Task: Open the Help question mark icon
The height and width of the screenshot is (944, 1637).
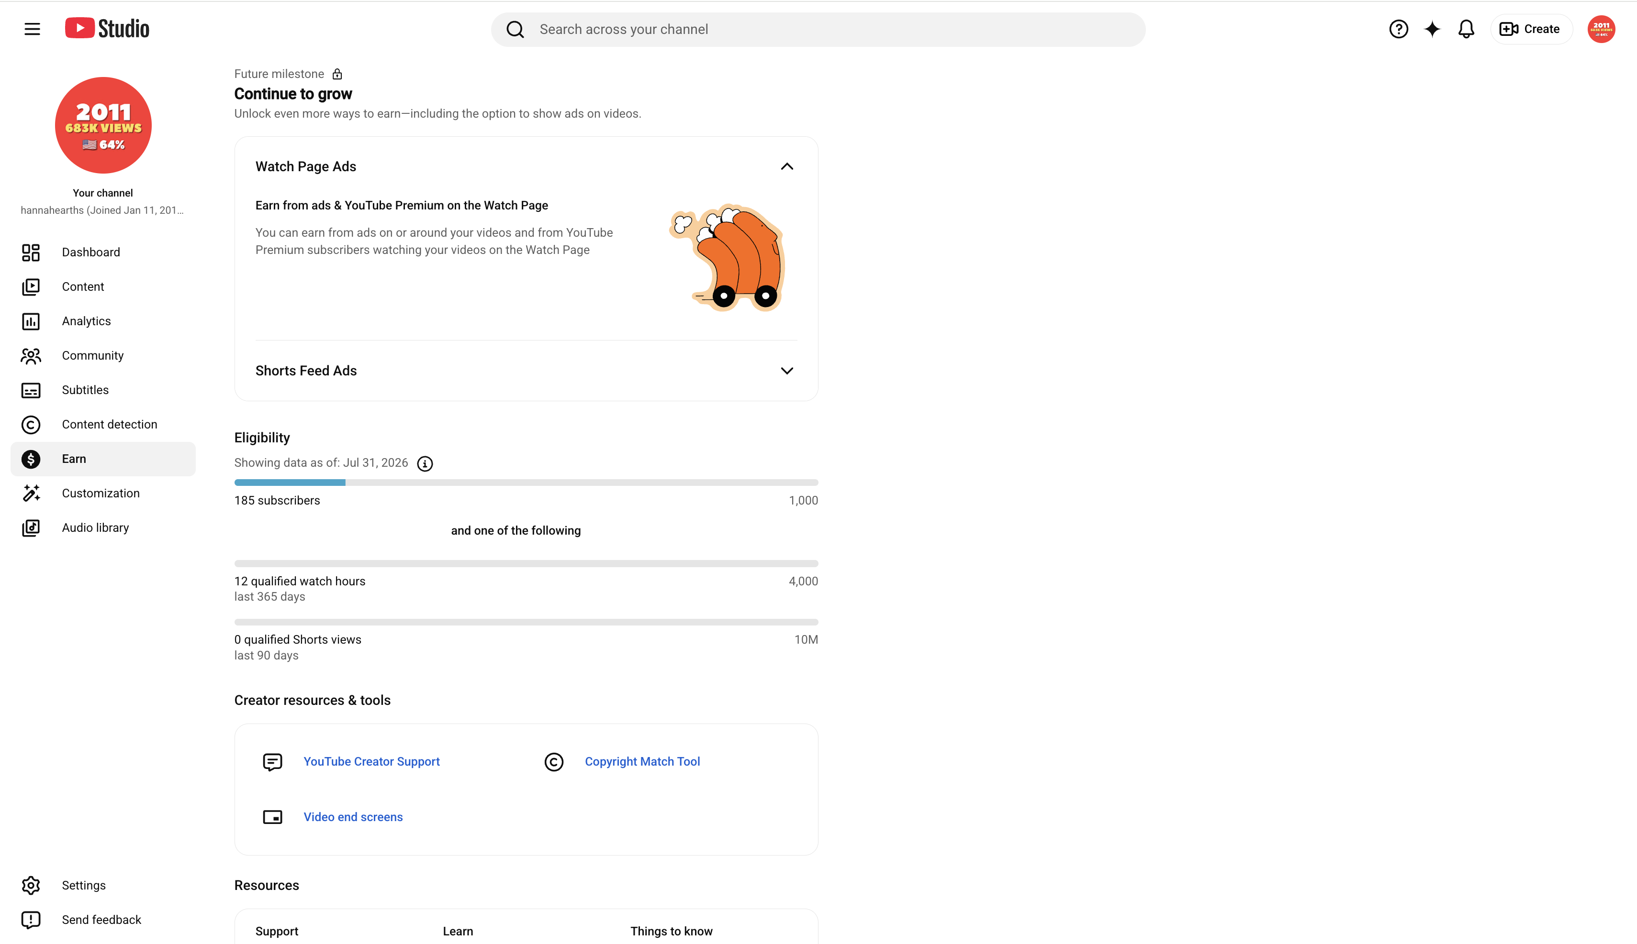Action: pyautogui.click(x=1398, y=29)
